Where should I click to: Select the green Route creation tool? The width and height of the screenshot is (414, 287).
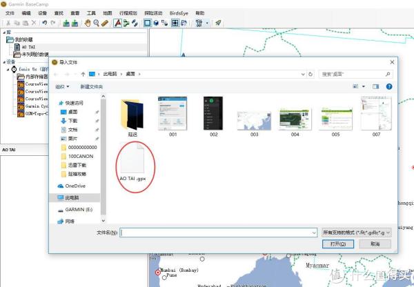click(x=126, y=23)
